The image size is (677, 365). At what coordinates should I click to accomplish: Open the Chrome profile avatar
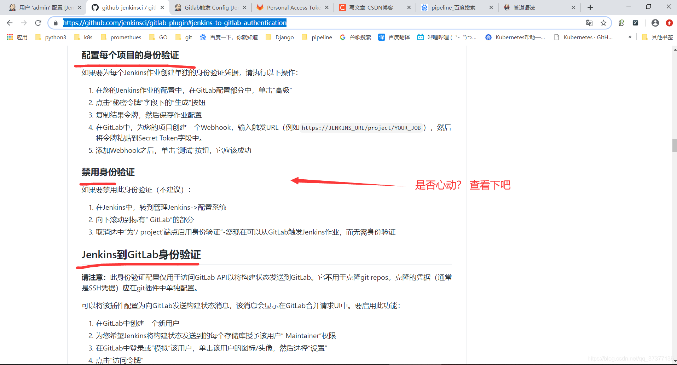coord(655,23)
